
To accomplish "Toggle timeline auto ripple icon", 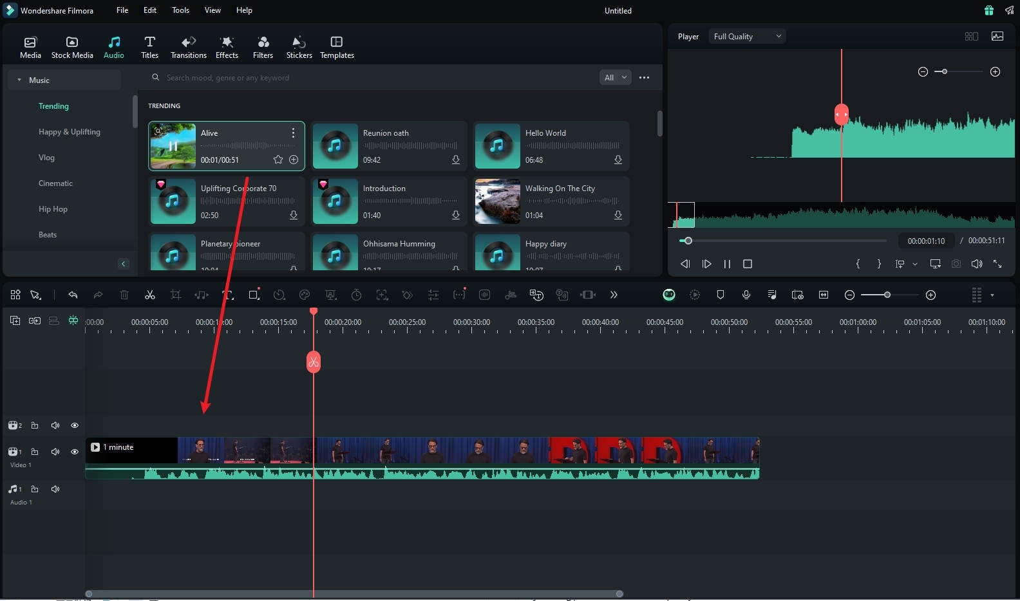I will pyautogui.click(x=73, y=320).
